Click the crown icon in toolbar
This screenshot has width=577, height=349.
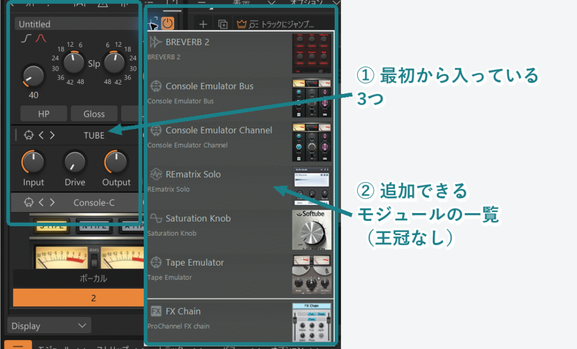coord(241,24)
